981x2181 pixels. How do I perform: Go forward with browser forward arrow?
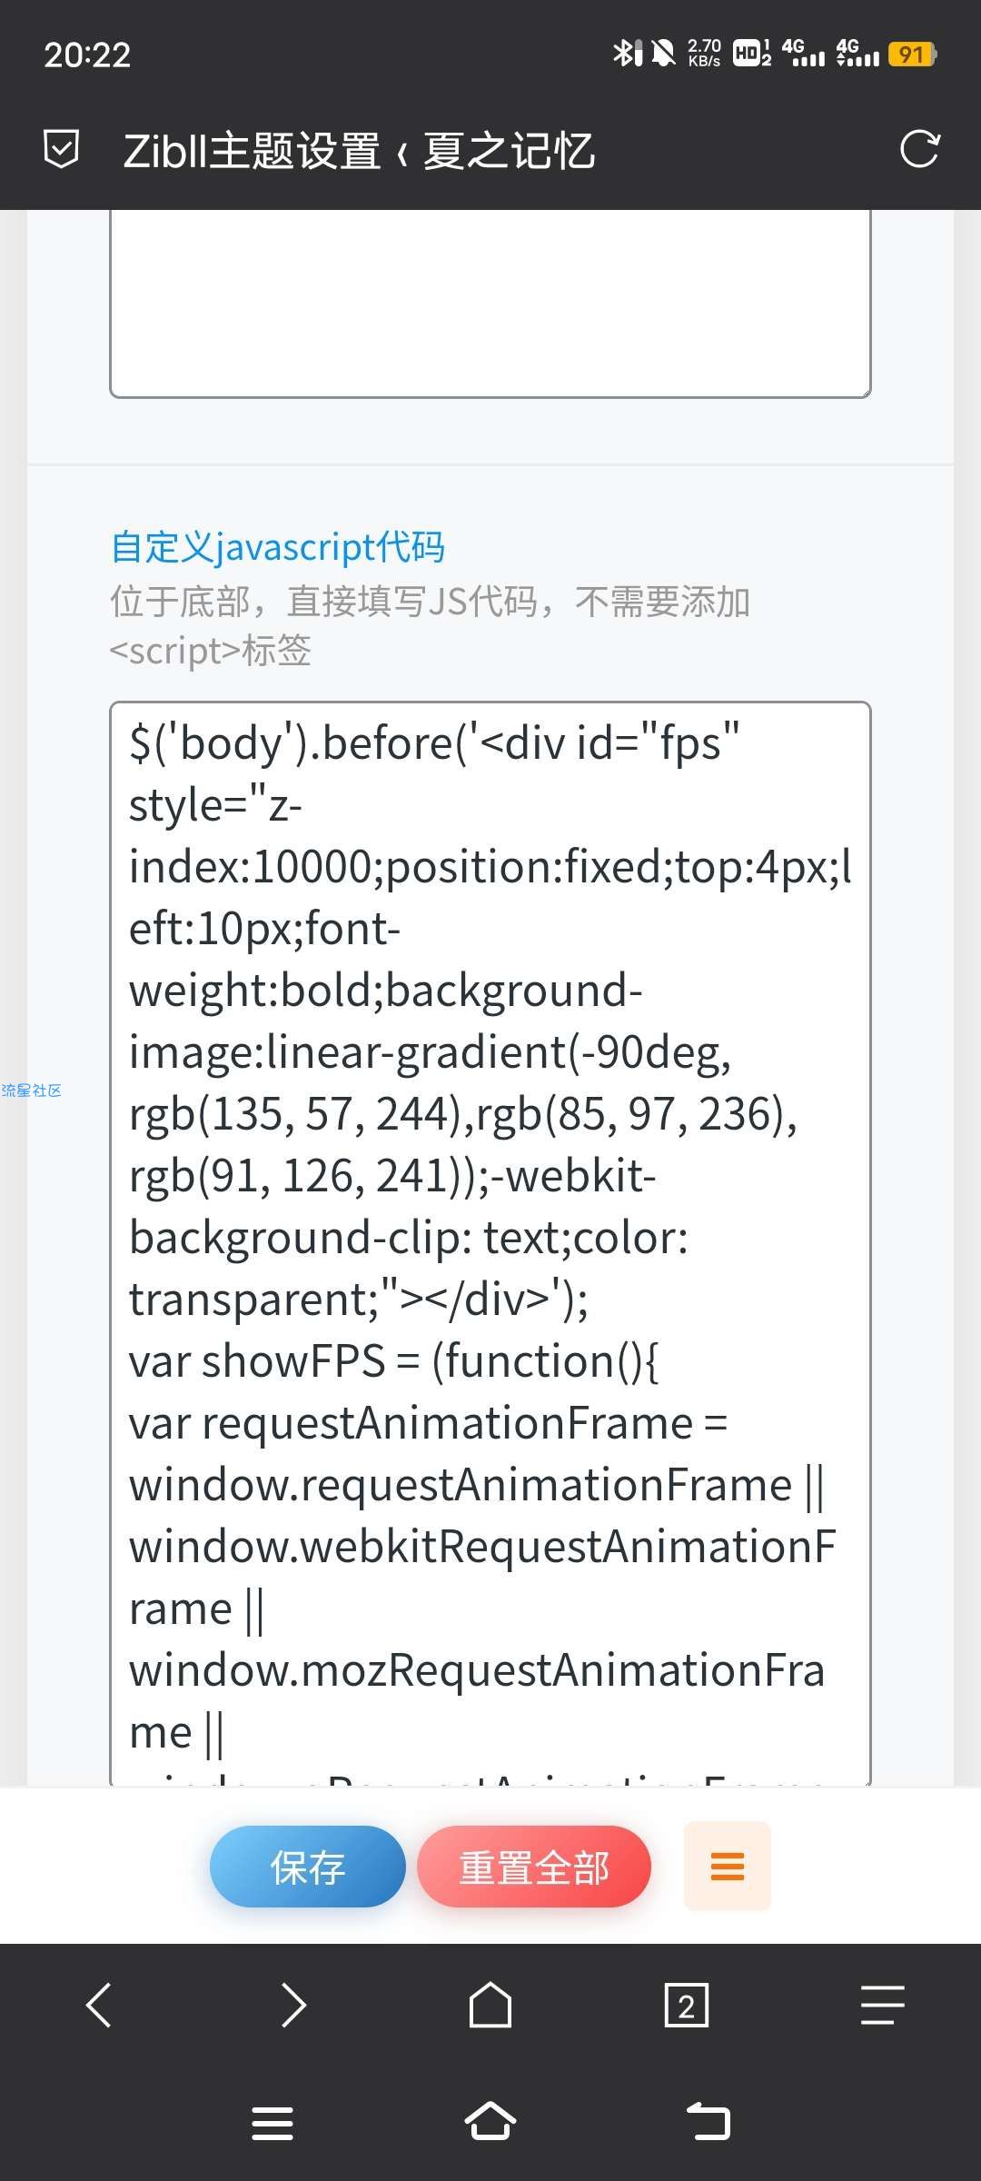coord(294,2005)
